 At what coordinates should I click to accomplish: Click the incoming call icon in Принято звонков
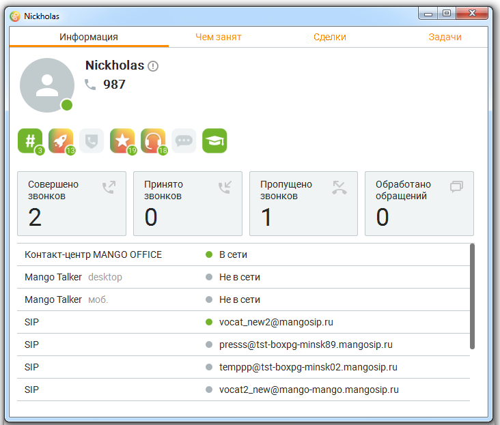[x=225, y=187]
